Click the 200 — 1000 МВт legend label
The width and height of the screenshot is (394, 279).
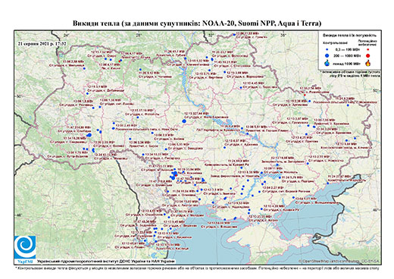point(346,55)
